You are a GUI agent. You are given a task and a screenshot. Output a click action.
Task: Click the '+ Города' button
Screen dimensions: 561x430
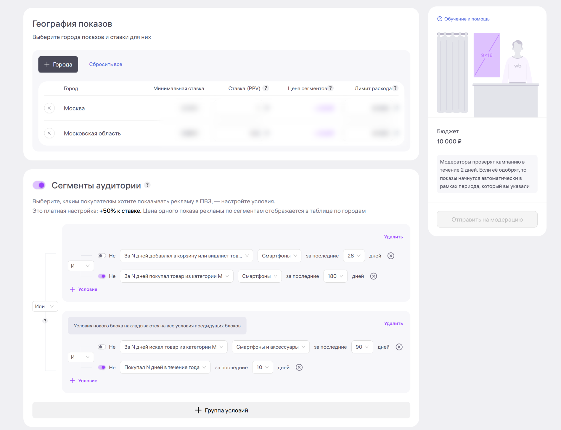(58, 65)
